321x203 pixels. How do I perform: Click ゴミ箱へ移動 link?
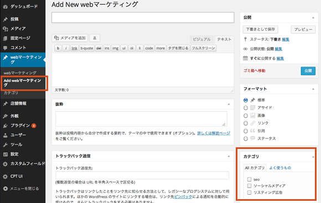pyautogui.click(x=254, y=71)
